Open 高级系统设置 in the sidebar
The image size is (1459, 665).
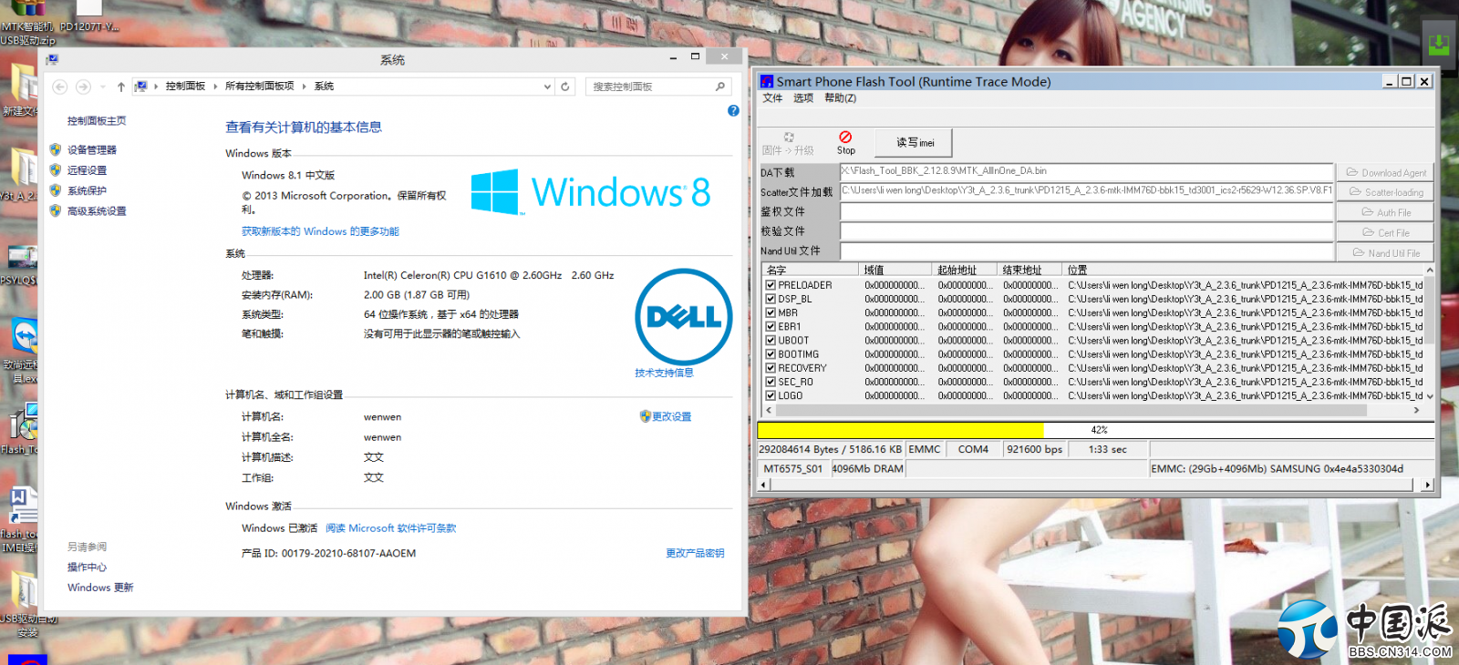tap(97, 210)
